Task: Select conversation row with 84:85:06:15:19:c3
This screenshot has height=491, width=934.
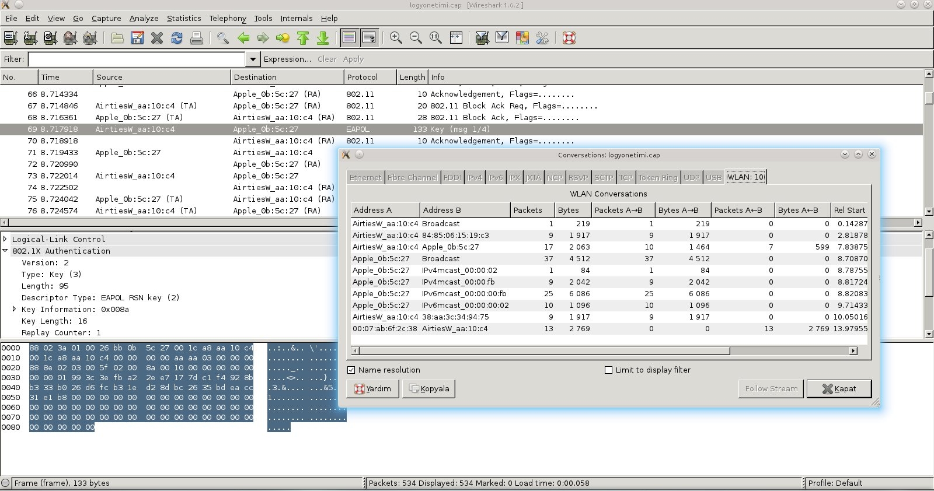Action: tap(609, 235)
